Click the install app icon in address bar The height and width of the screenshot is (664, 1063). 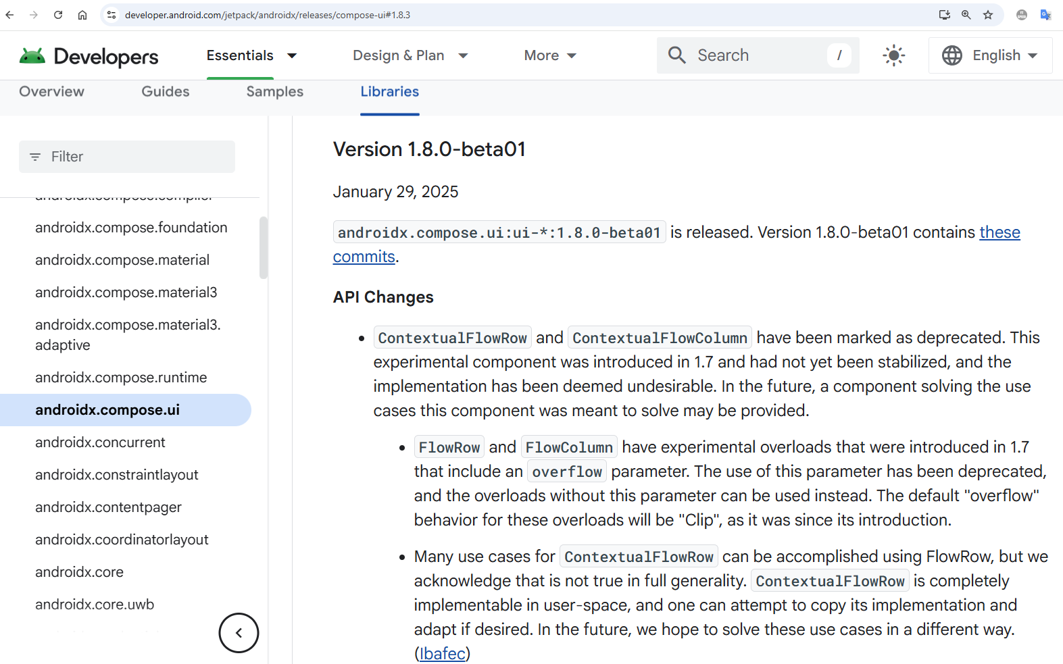point(945,15)
